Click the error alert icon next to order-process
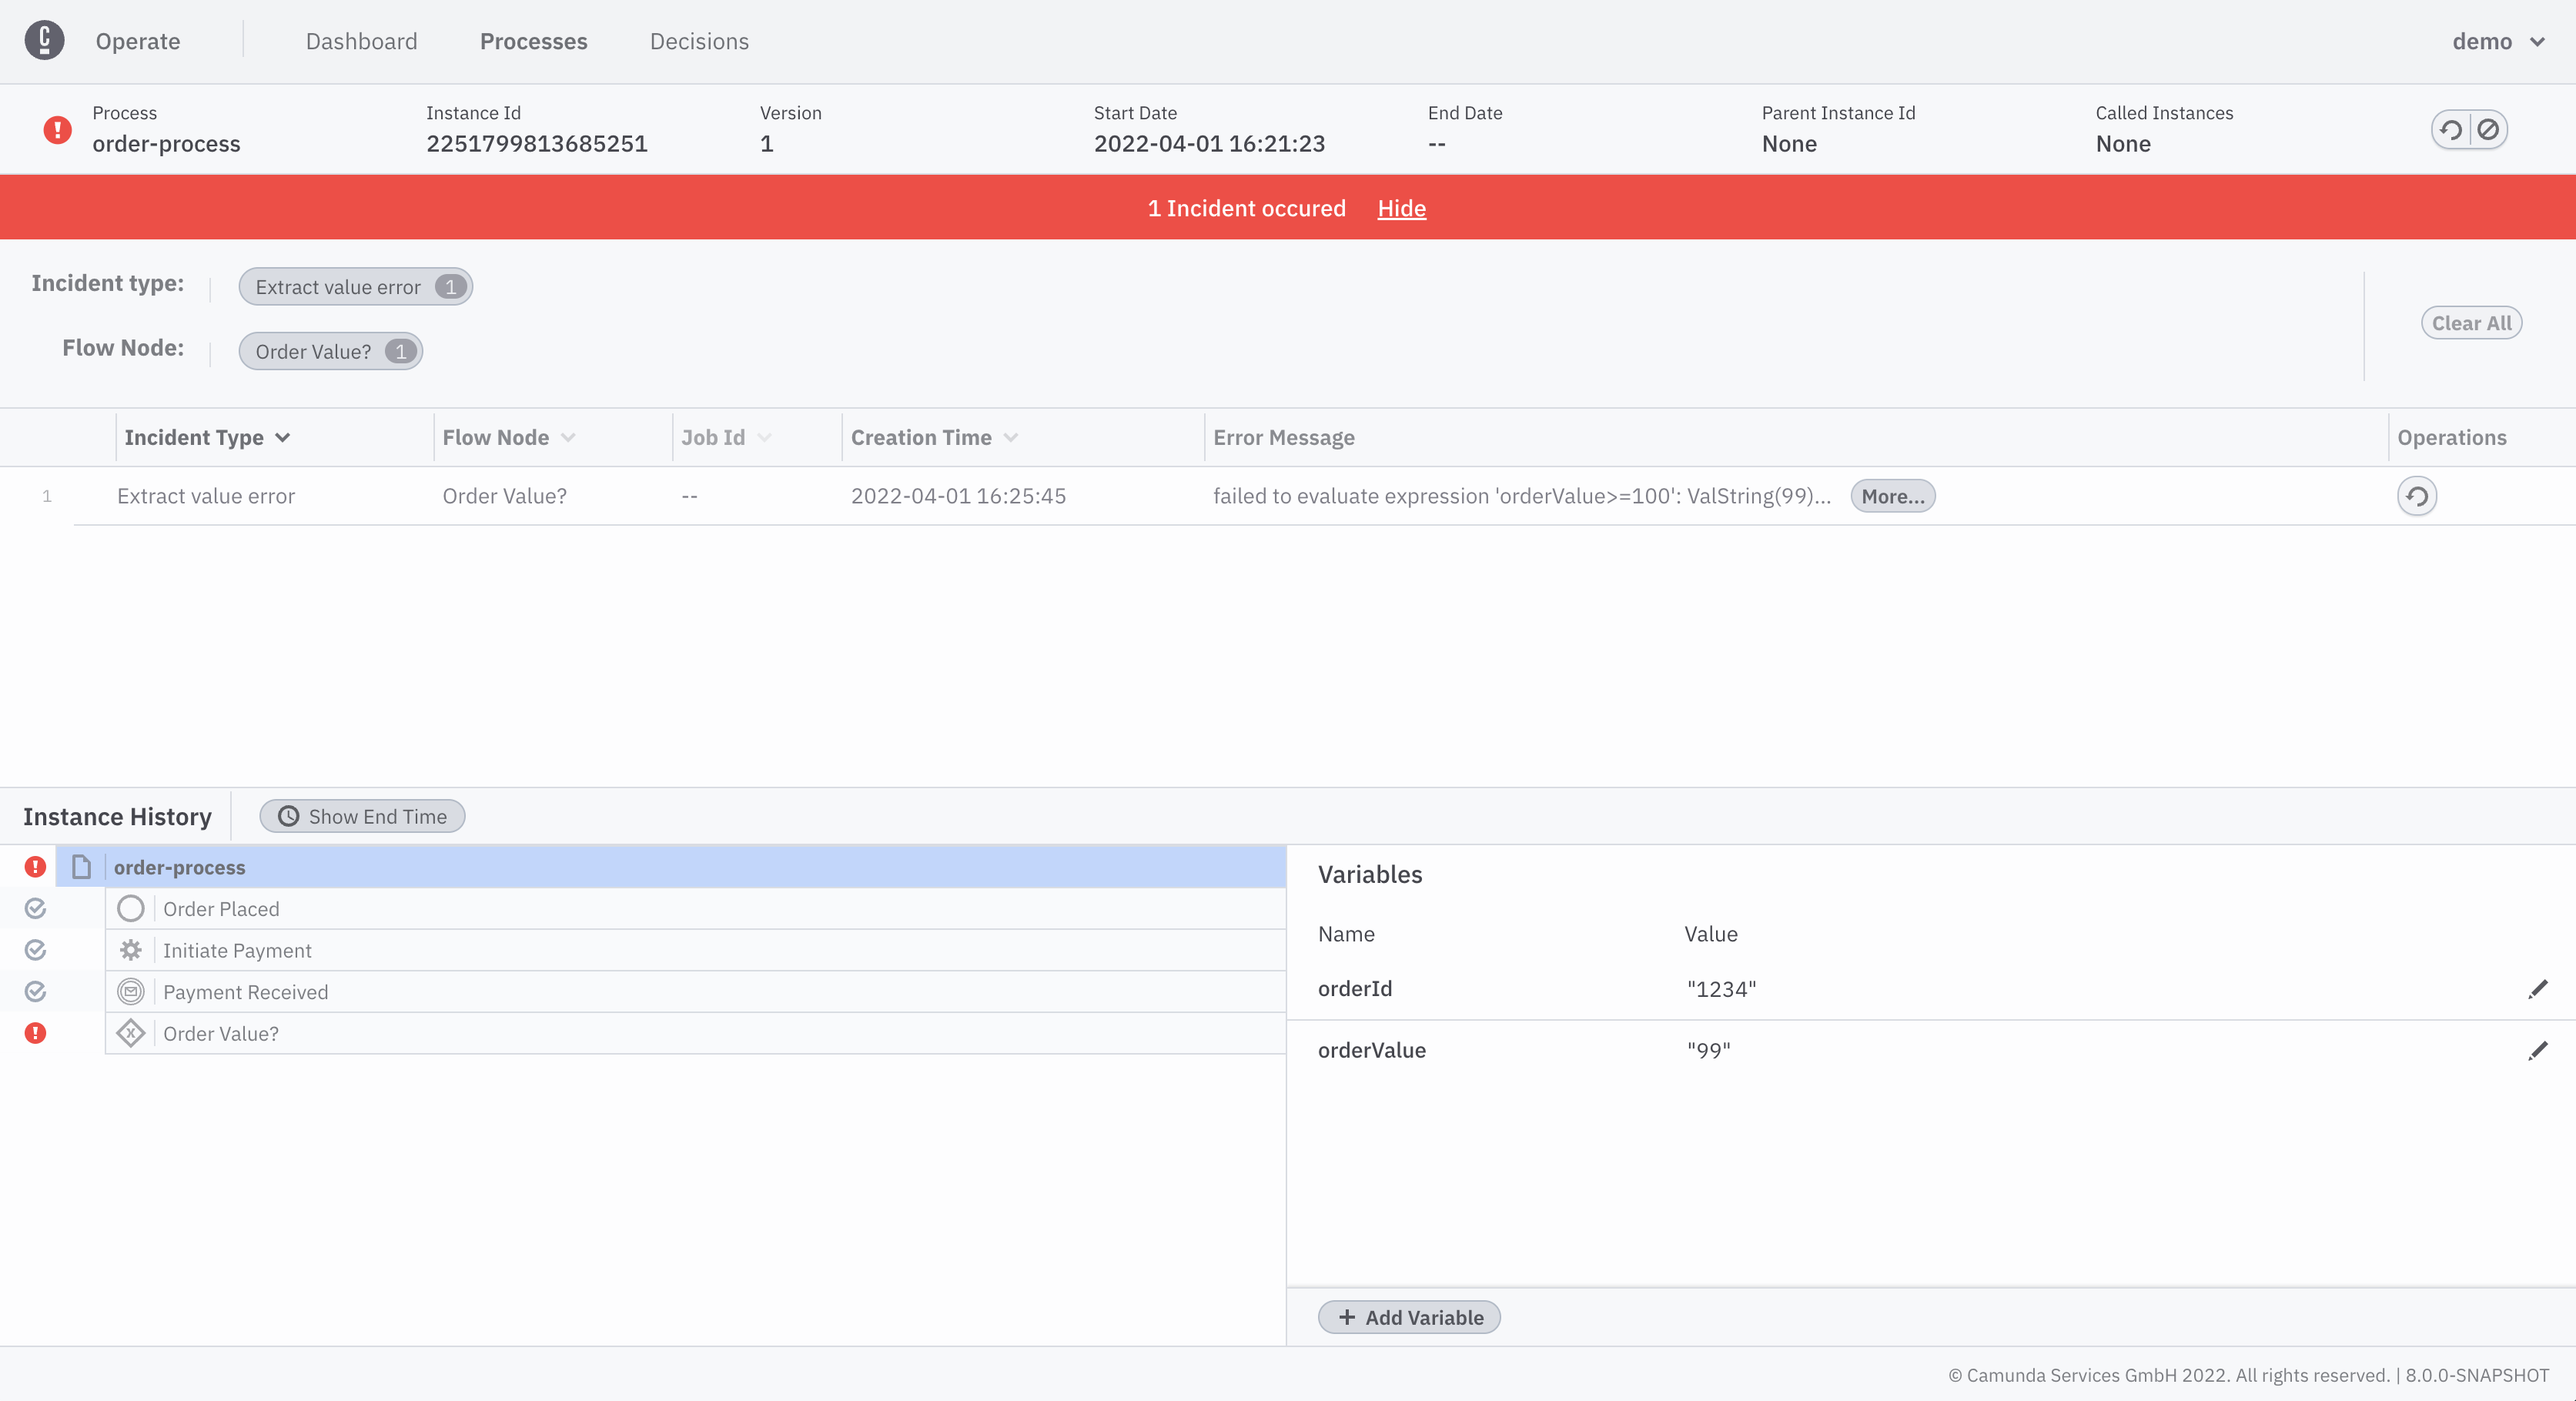 coord(35,866)
